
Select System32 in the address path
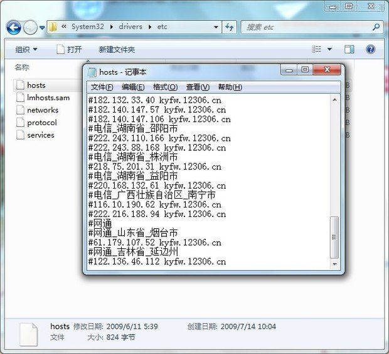pos(88,26)
